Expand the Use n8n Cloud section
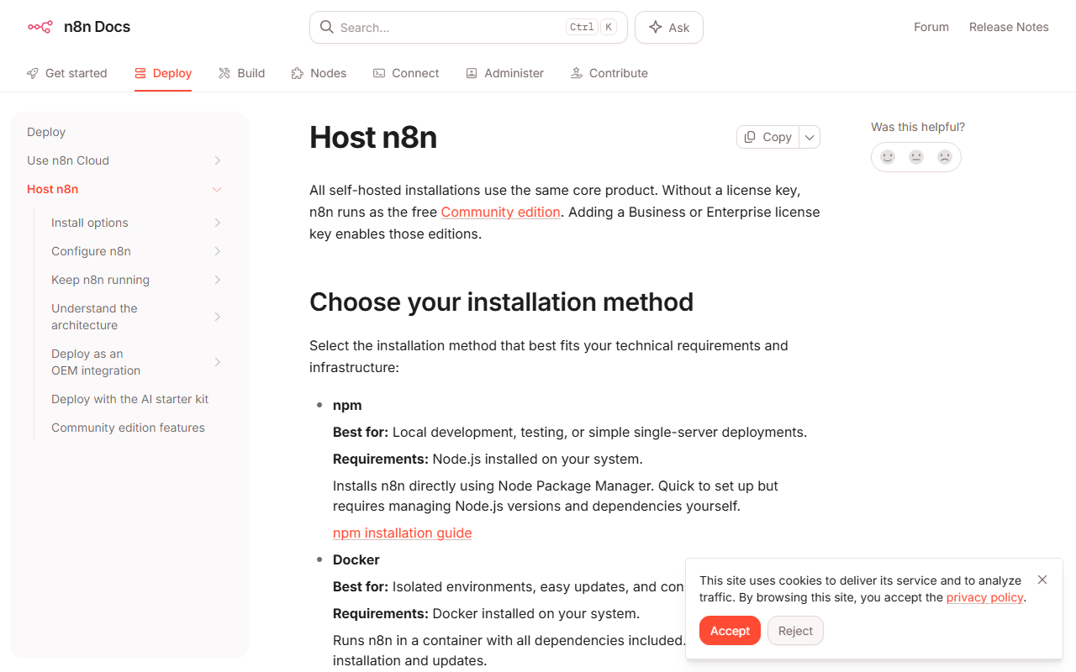1076x672 pixels. (217, 160)
